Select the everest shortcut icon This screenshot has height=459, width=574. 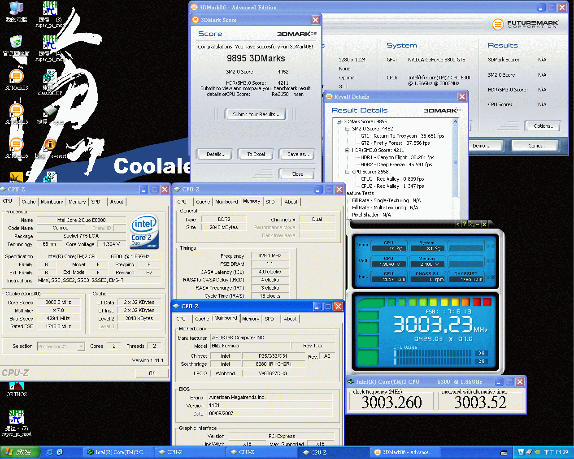[x=50, y=145]
